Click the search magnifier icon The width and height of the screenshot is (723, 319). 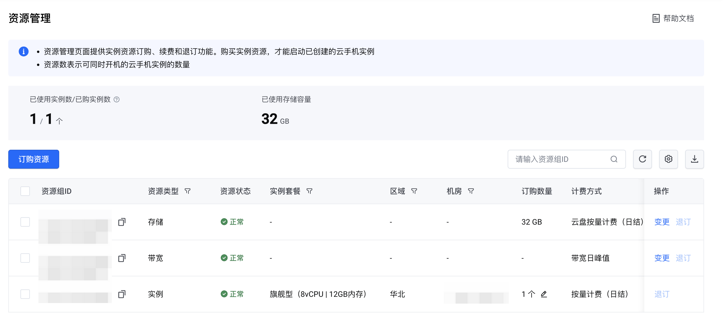click(614, 159)
